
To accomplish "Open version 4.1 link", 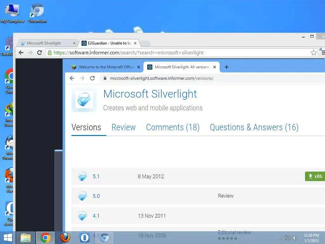I will tap(96, 216).
